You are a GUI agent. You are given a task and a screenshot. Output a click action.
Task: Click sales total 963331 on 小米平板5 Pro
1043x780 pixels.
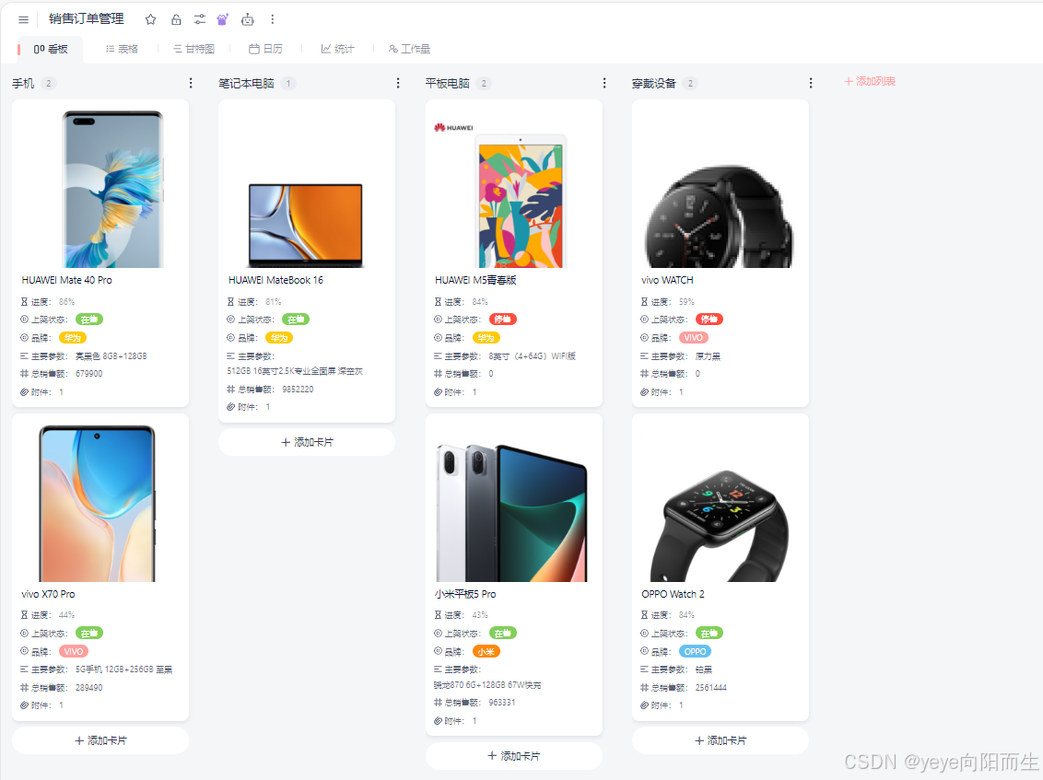click(x=502, y=703)
